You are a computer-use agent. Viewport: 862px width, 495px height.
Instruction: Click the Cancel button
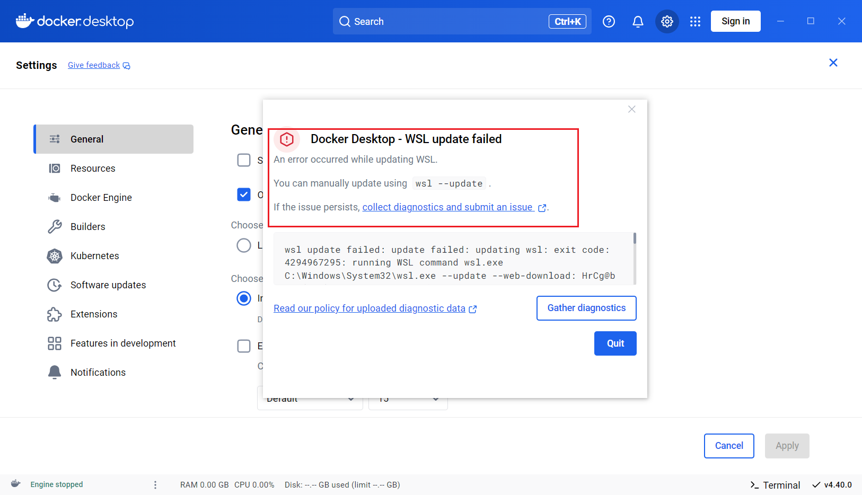[729, 446]
